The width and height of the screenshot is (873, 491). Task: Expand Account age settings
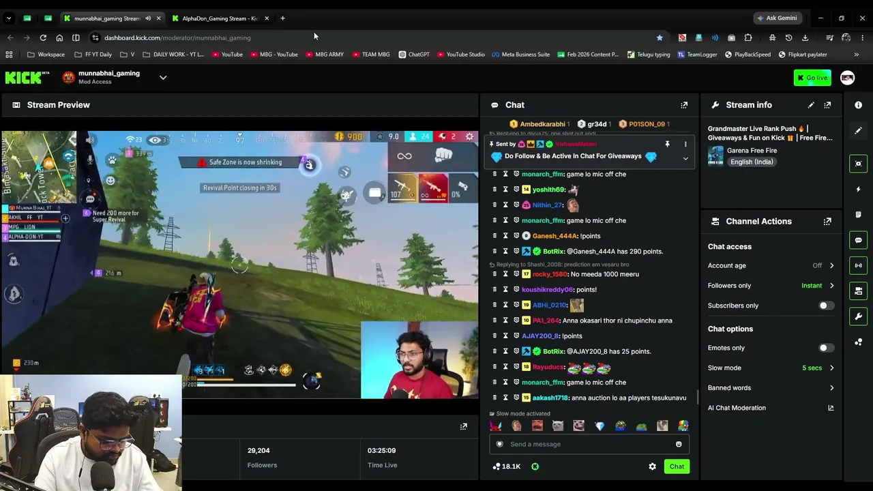(x=831, y=266)
